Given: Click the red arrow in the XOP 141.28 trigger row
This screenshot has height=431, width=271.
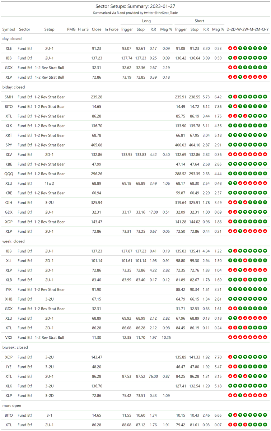Looking at the screenshot, I should click(x=230, y=222).
